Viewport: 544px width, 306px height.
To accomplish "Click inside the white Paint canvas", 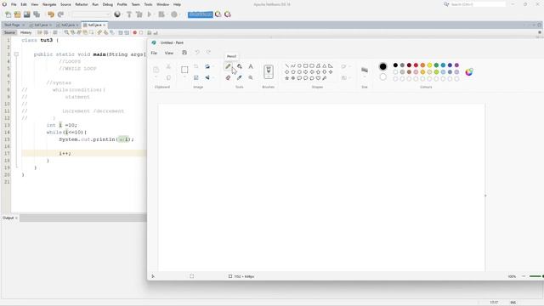I will [321, 187].
